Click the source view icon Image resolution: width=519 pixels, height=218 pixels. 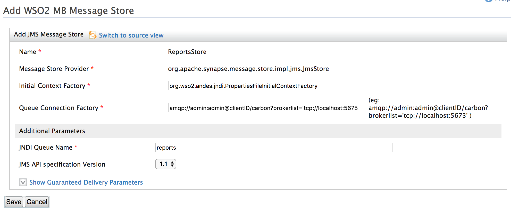click(93, 35)
